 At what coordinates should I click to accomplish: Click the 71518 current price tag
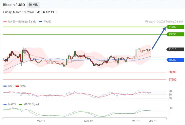pos(175,49)
